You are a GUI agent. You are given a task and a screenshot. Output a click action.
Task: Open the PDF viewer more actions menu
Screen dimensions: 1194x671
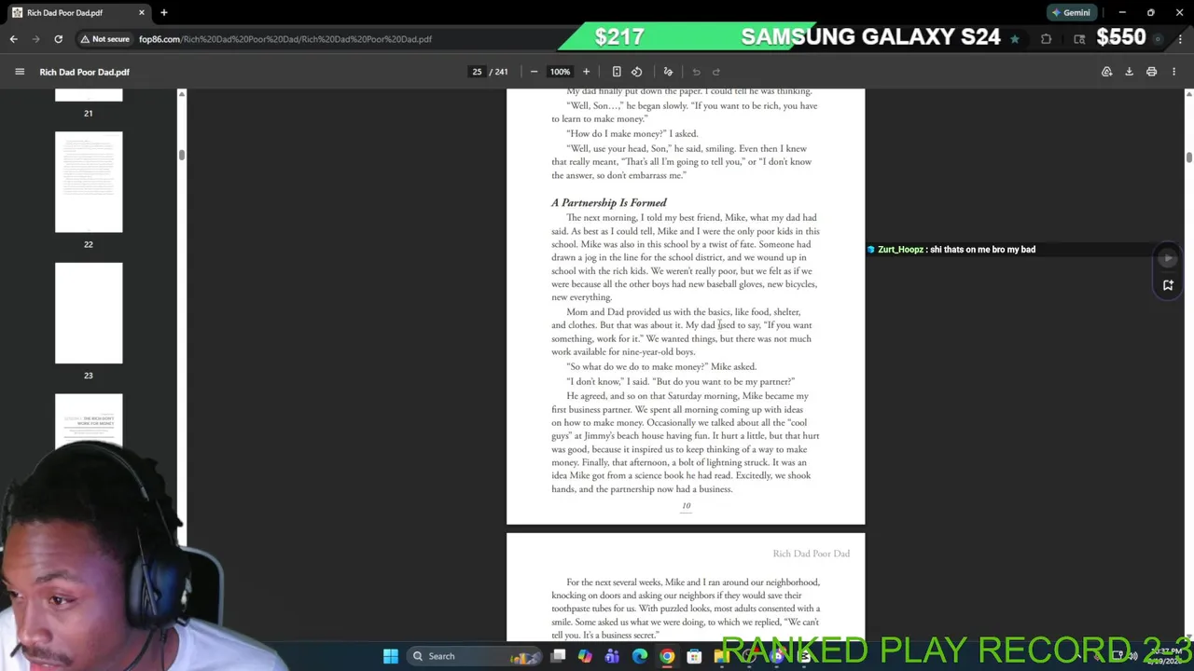[1173, 72]
